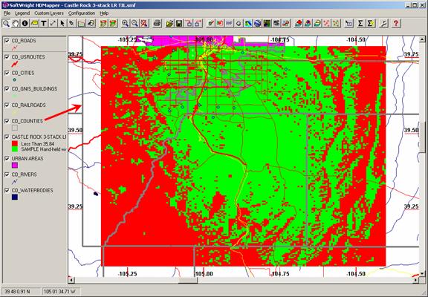Viewport: 428px width, 297px height.
Task: Select the black arrow pointer tool
Action: pyautogui.click(x=62, y=24)
